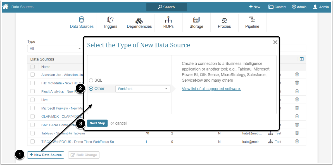The width and height of the screenshot is (333, 165).
Task: Click the column chooser icon
Action: 301,59
